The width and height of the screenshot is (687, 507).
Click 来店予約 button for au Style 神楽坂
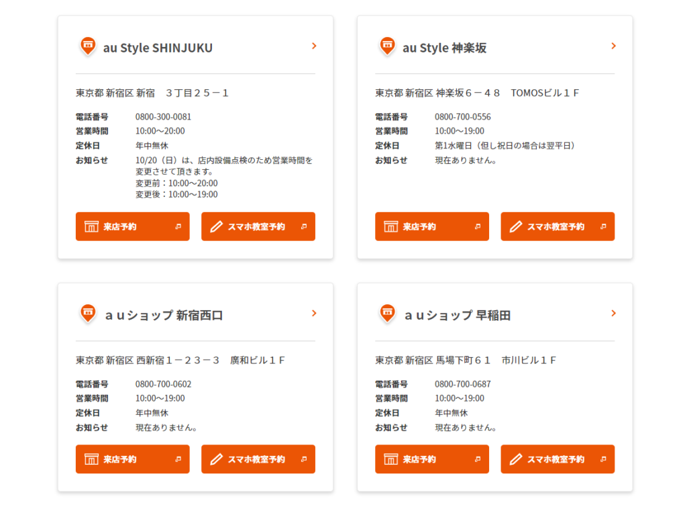click(432, 227)
